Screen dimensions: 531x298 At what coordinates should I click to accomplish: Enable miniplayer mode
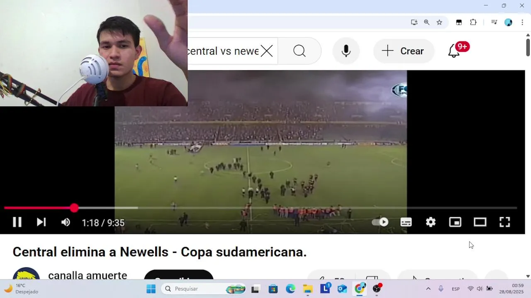pos(455,222)
